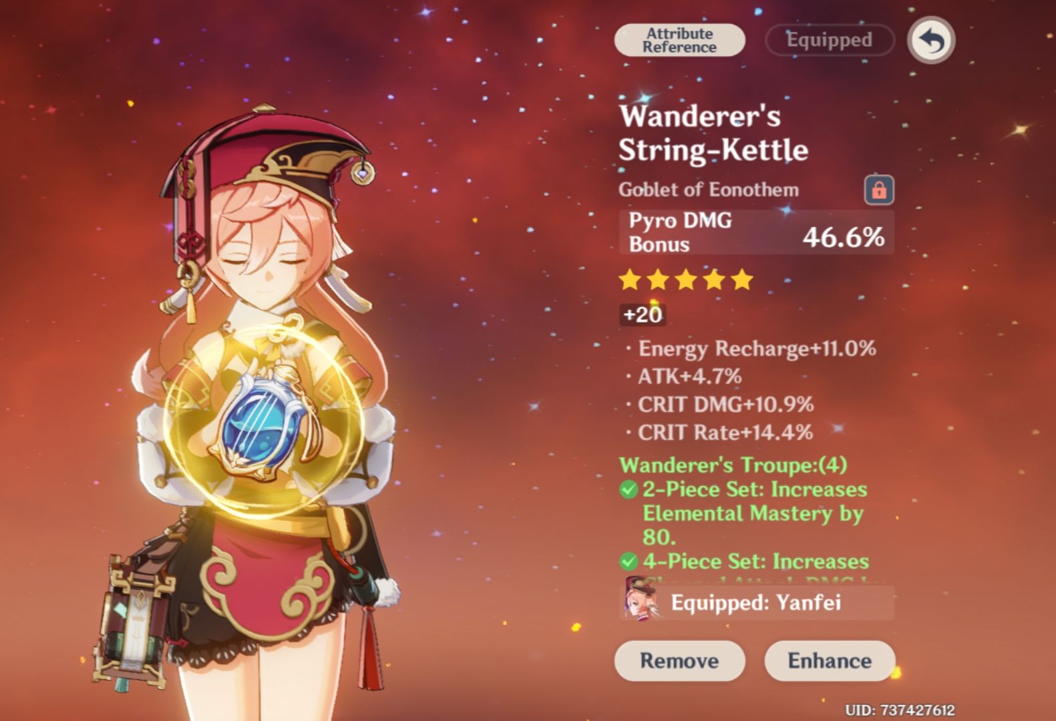The width and height of the screenshot is (1056, 721).
Task: Click the Enhance button
Action: pos(830,661)
